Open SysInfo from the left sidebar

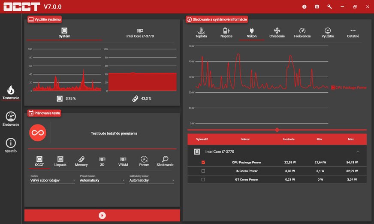point(11,145)
